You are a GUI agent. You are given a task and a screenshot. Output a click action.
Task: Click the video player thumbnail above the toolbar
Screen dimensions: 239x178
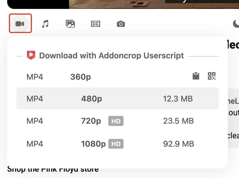click(115, 4)
